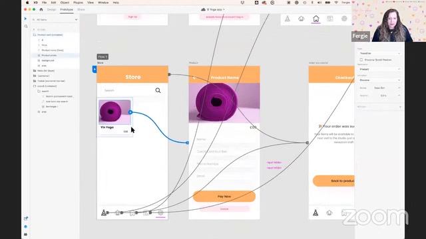Click the pink Cancel button
Image resolution: width=426 pixels, height=239 pixels.
coord(224,209)
